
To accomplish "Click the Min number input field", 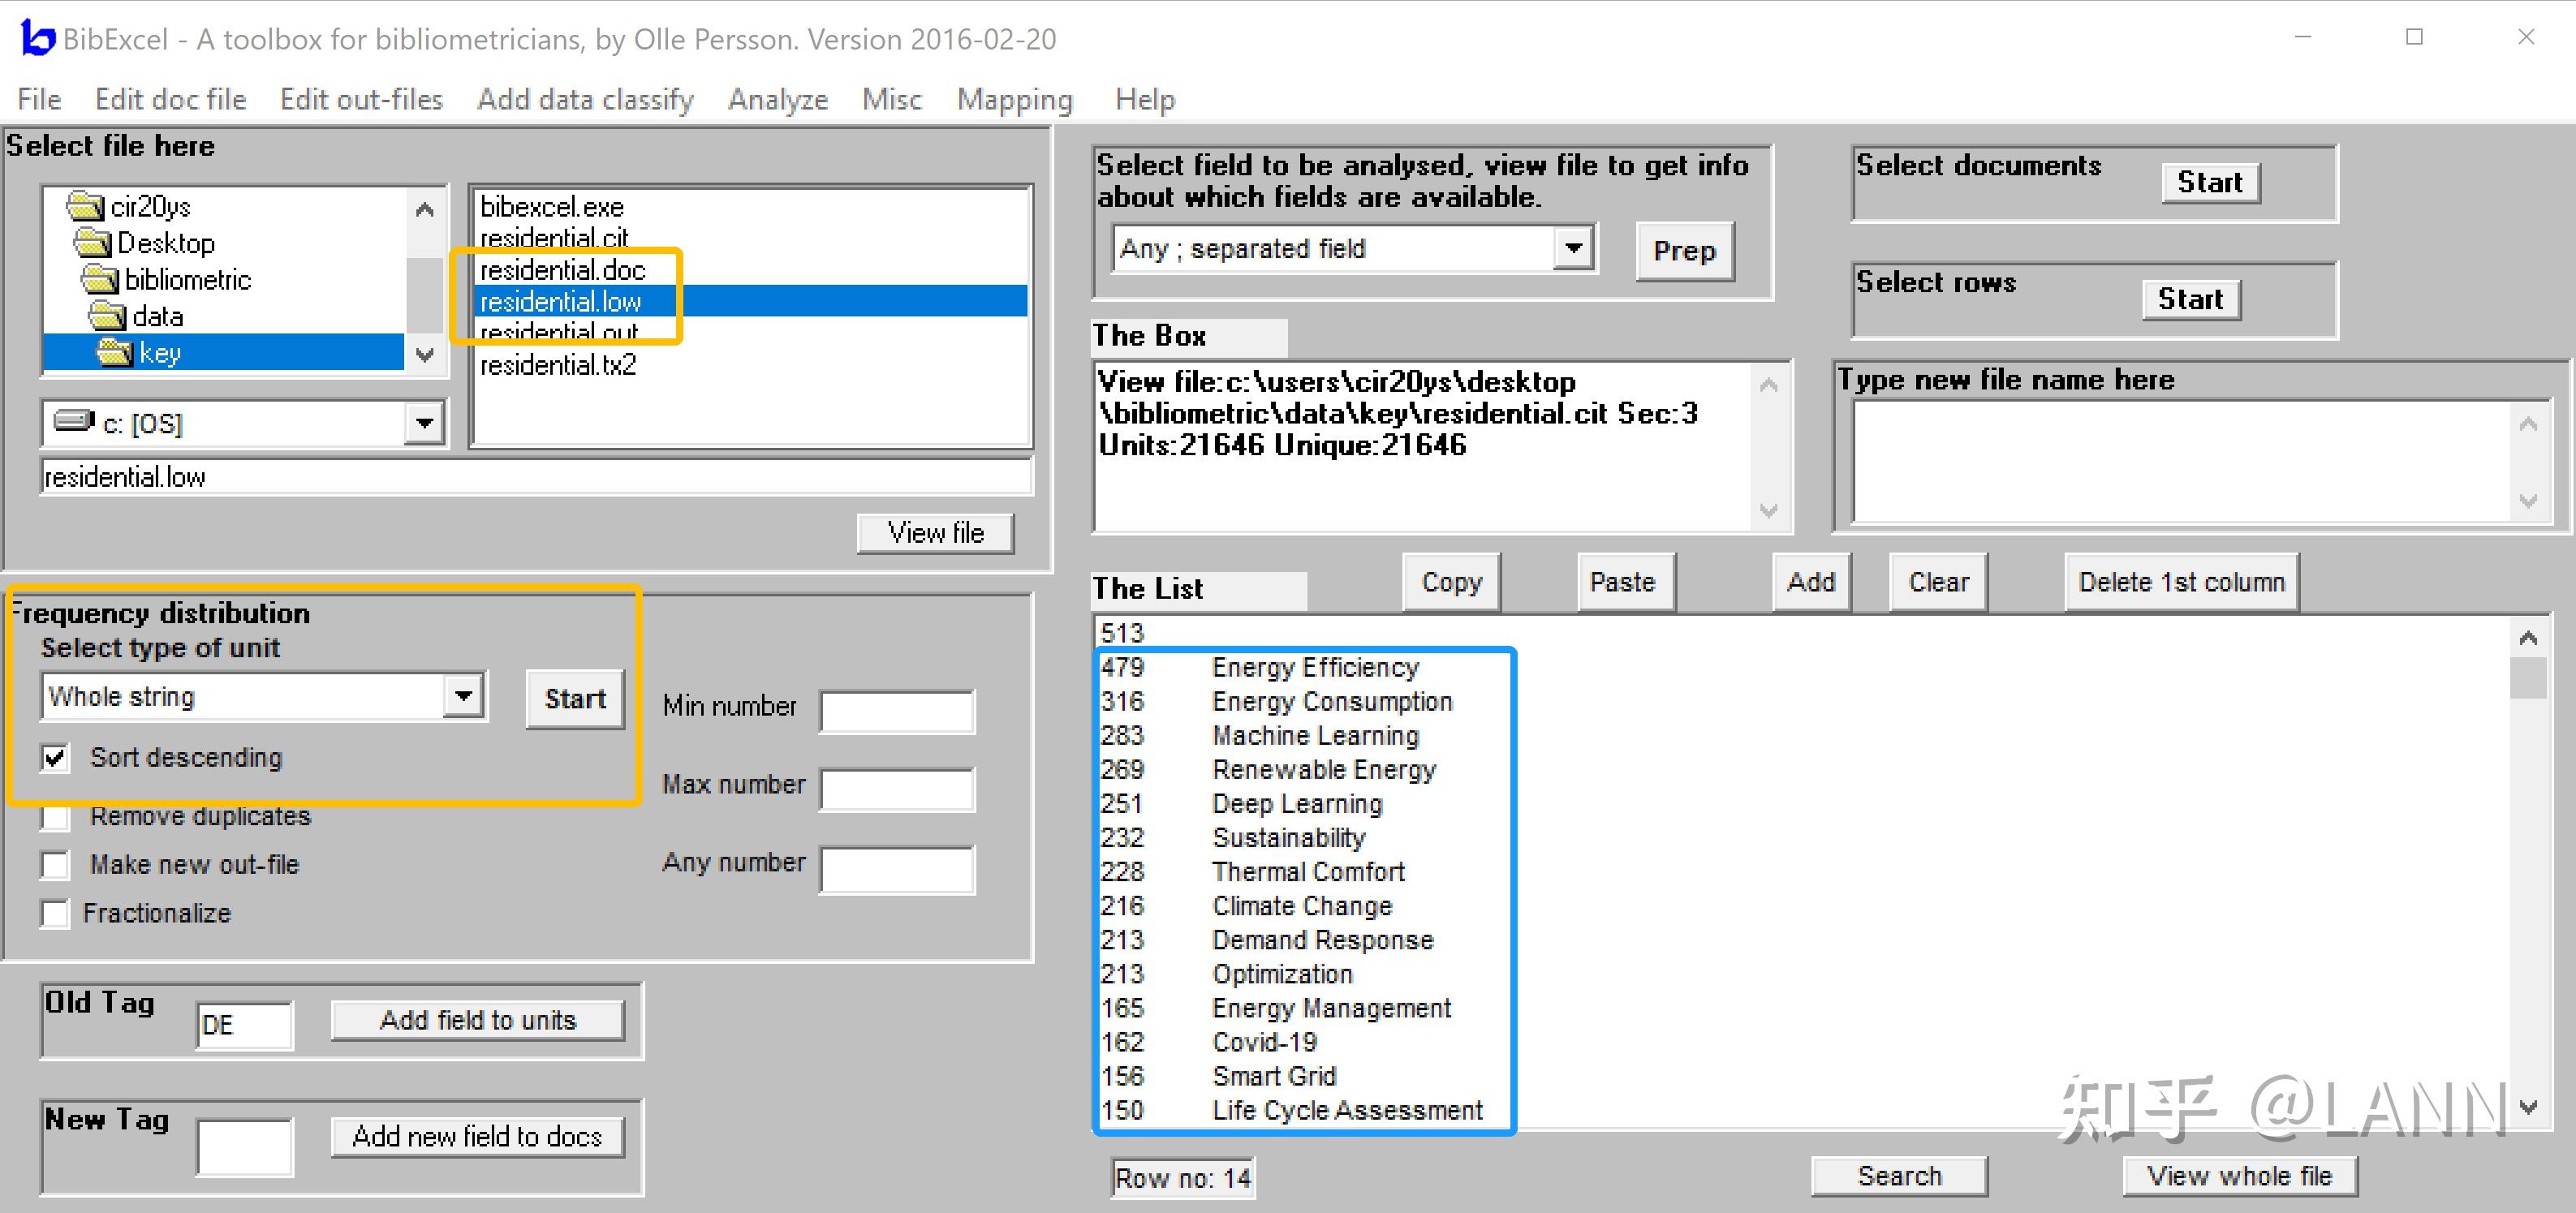I will pos(896,711).
